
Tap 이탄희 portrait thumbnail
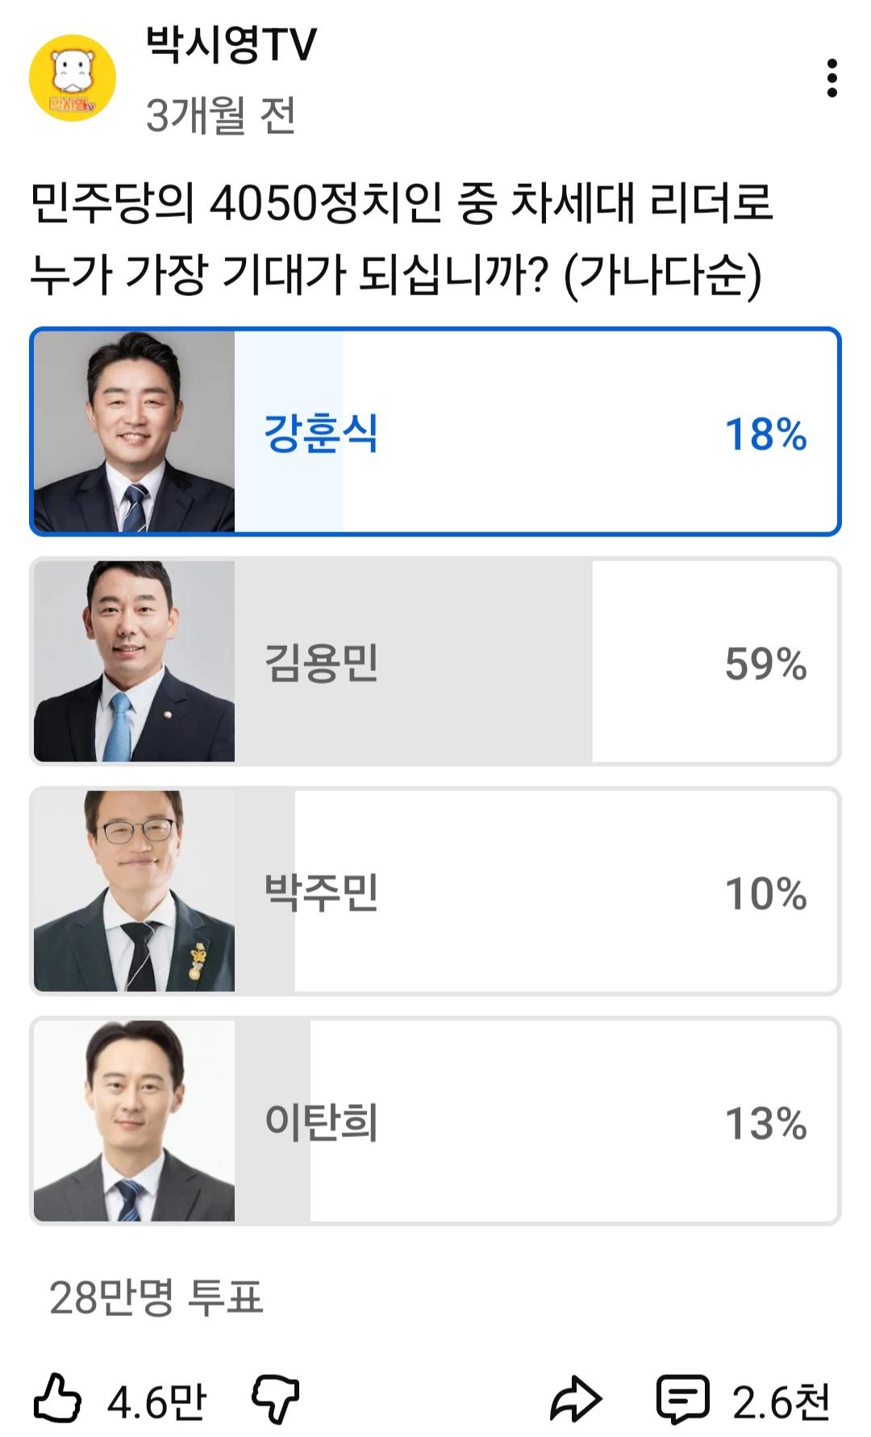[x=134, y=1121]
